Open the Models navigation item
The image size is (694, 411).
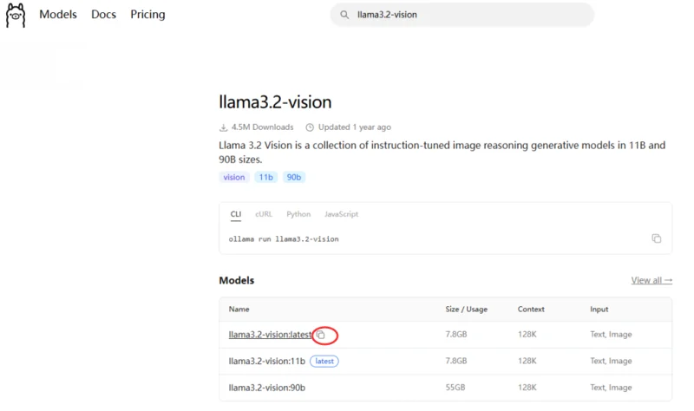(x=58, y=15)
